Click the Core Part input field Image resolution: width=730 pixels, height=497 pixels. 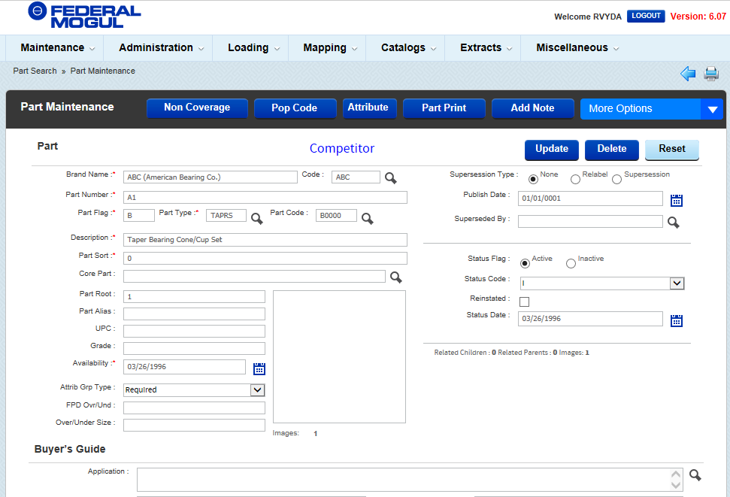click(x=254, y=276)
